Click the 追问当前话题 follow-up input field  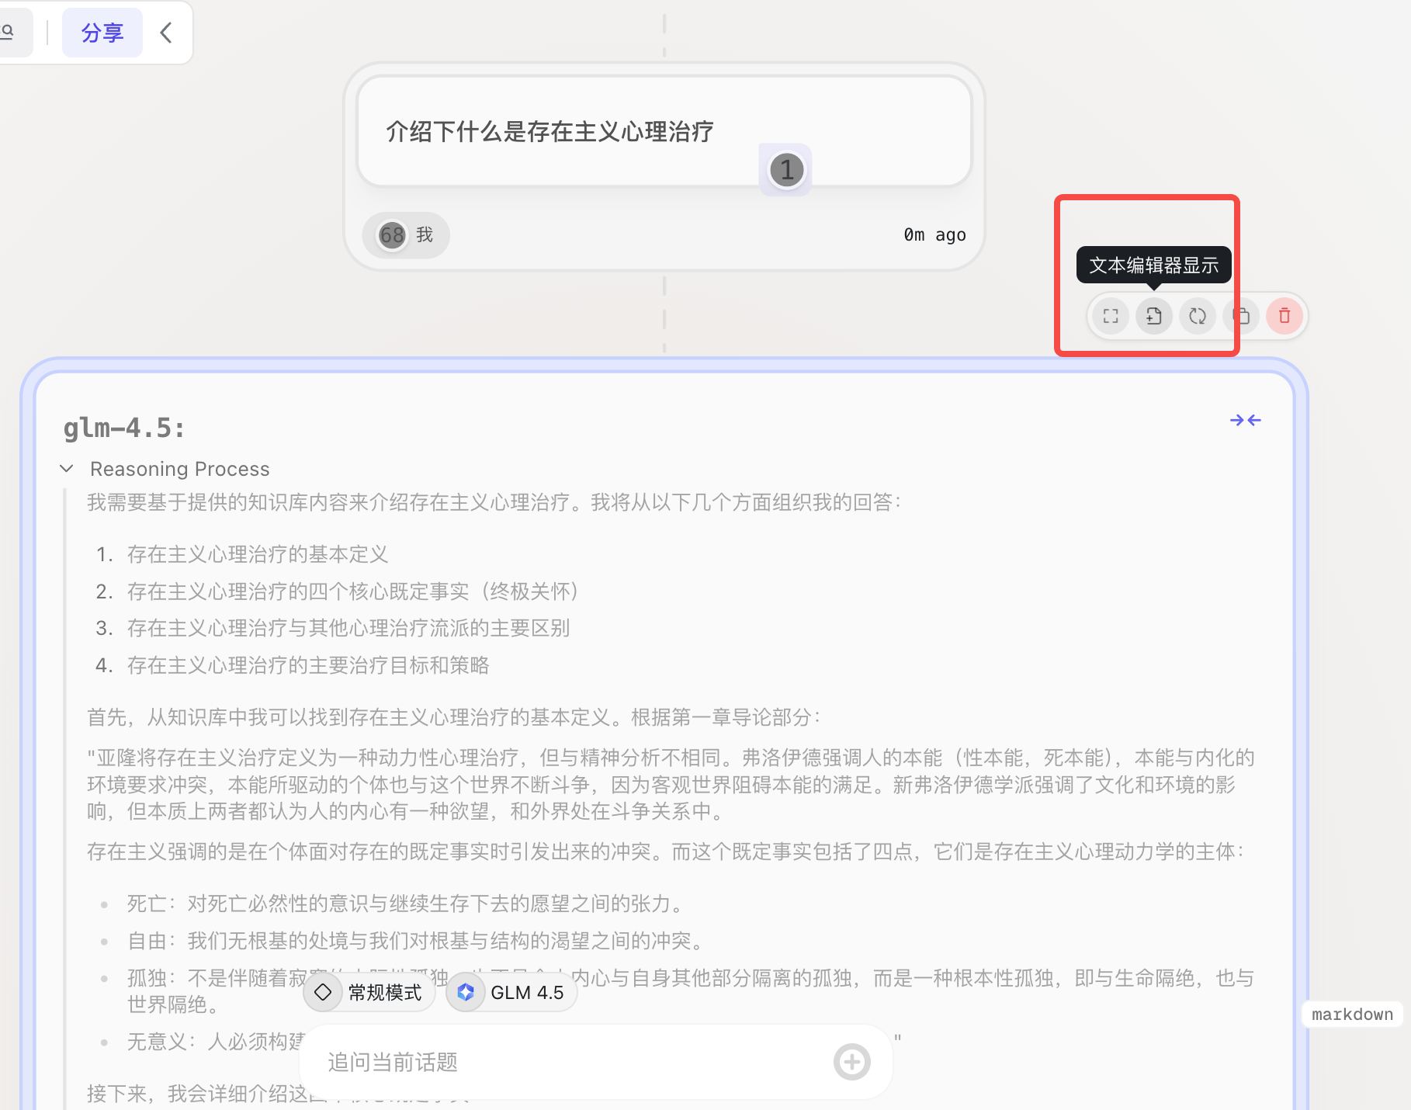pyautogui.click(x=574, y=1062)
